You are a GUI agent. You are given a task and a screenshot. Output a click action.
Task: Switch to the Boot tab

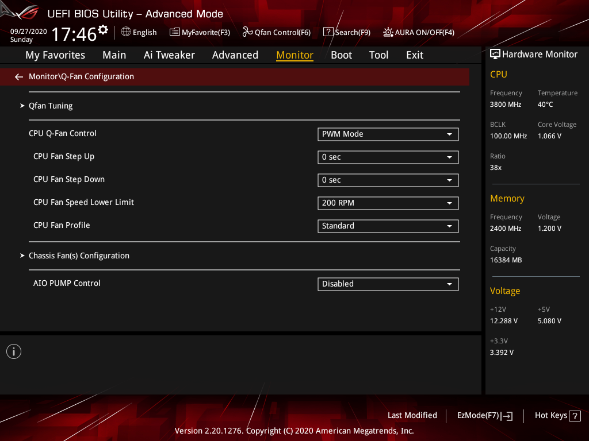click(x=342, y=55)
